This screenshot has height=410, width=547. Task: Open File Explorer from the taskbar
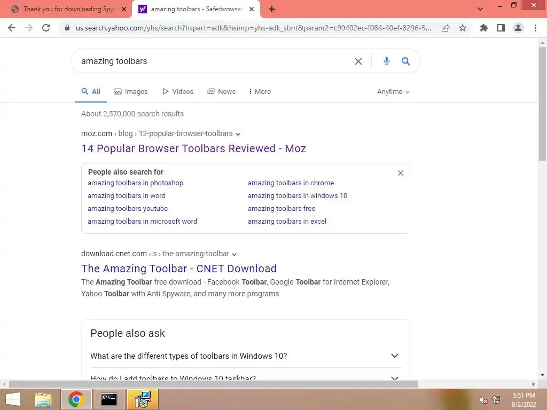43,399
